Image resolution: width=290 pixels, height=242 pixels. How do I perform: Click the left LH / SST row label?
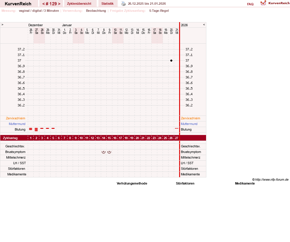20,163
